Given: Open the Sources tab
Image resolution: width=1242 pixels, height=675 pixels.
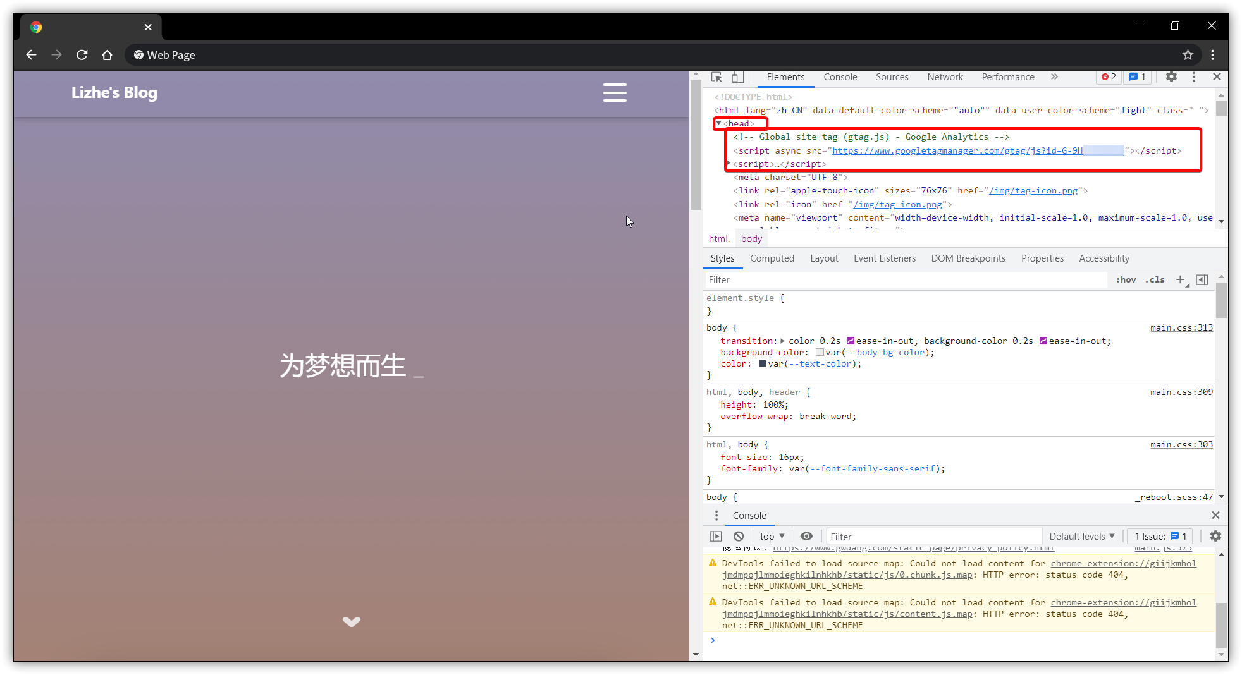Looking at the screenshot, I should pos(892,77).
